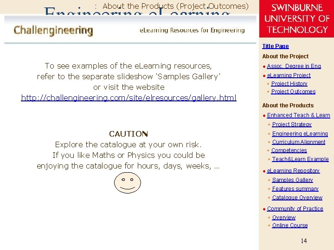Click the smiley face drawing

pyautogui.click(x=128, y=182)
